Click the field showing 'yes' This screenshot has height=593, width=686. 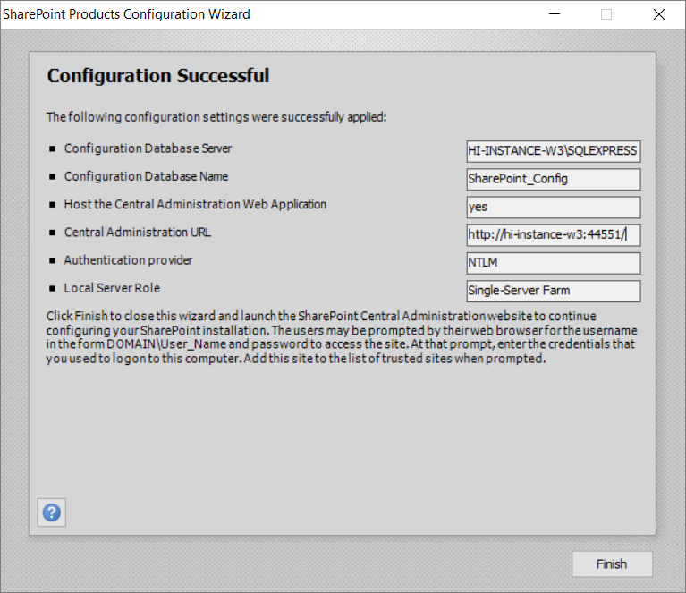[x=554, y=207]
